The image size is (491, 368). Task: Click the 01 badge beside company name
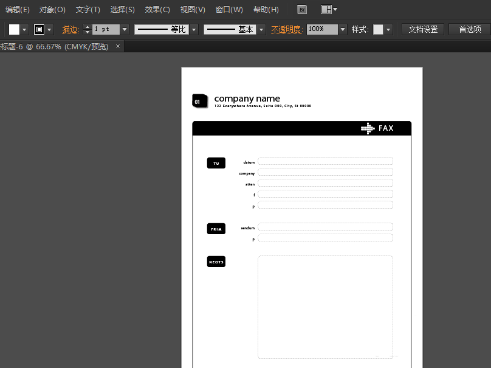click(199, 101)
